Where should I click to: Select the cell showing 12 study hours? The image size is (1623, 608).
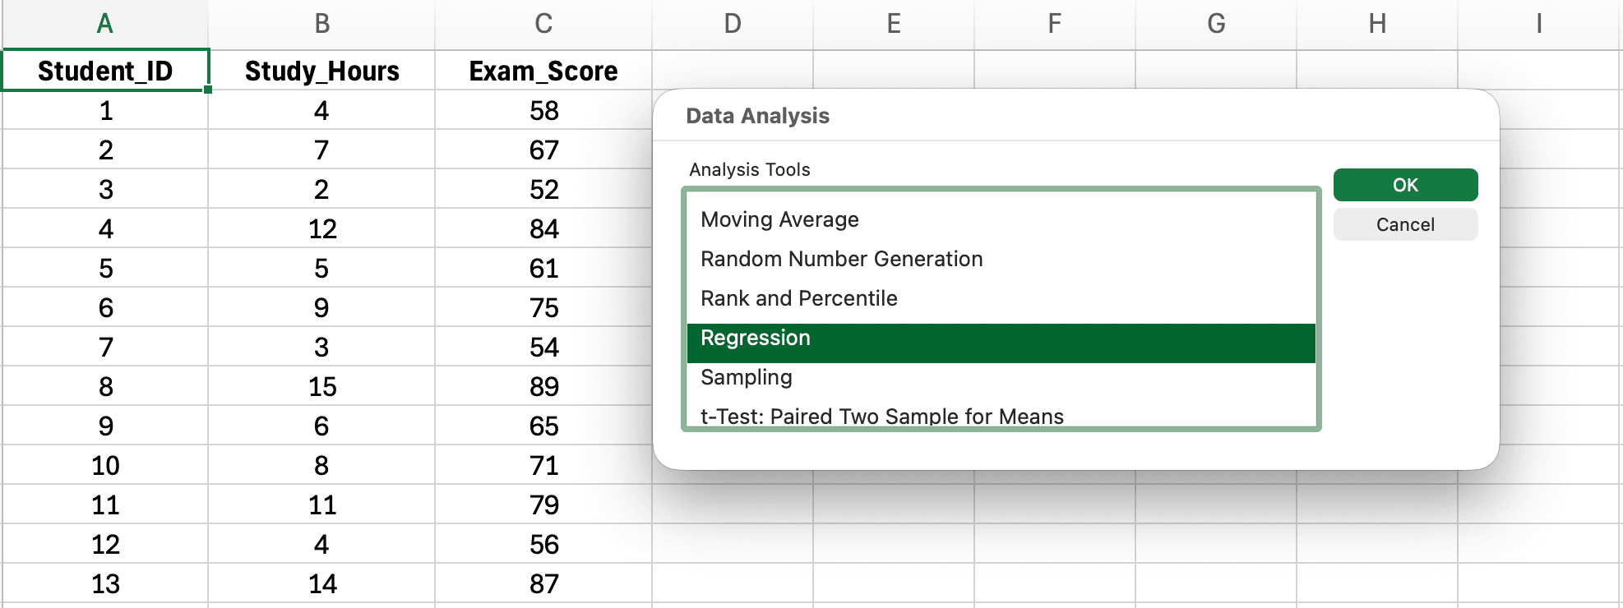pos(321,228)
